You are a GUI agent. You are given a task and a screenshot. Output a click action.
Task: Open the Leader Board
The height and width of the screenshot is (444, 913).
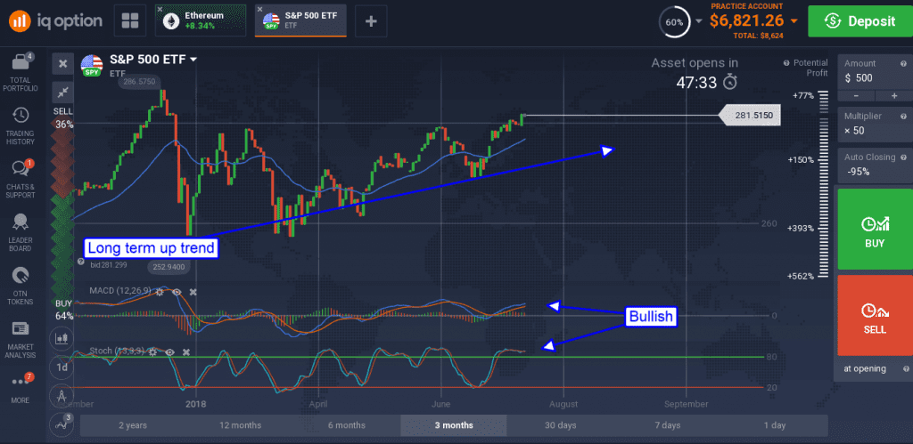pyautogui.click(x=21, y=232)
